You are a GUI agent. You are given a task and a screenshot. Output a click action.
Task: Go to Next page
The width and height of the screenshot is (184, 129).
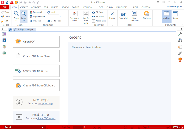click(51, 12)
